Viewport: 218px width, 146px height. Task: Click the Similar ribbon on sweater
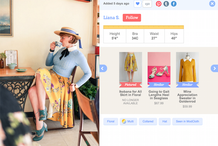tap(187, 85)
